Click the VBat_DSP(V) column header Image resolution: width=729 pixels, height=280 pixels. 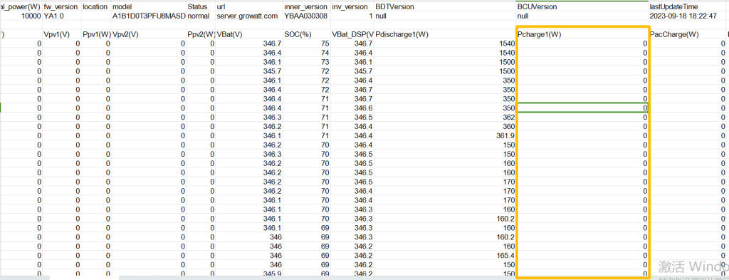[x=352, y=34]
